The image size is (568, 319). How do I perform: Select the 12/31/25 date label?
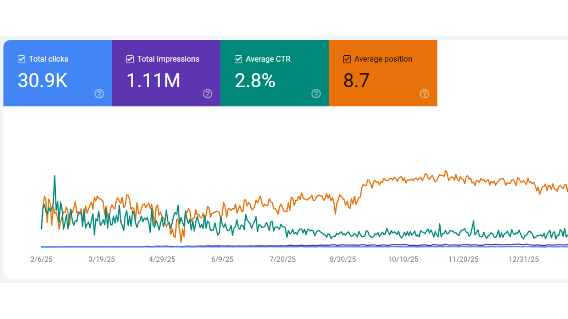coord(524,260)
